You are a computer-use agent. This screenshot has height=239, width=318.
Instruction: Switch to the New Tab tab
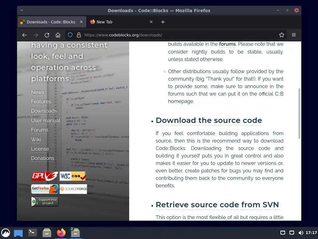122,22
